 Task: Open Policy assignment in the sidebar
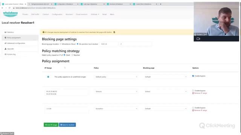coord(20,37)
